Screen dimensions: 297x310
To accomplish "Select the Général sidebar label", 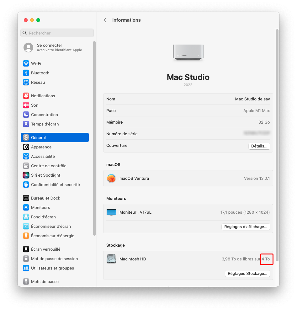I will click(38, 137).
